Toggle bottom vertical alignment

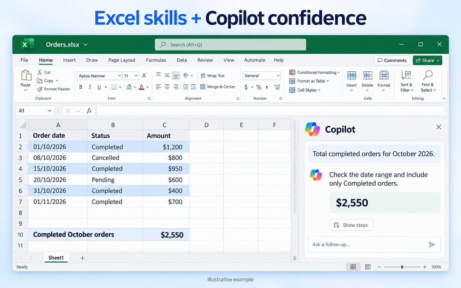pyautogui.click(x=176, y=76)
